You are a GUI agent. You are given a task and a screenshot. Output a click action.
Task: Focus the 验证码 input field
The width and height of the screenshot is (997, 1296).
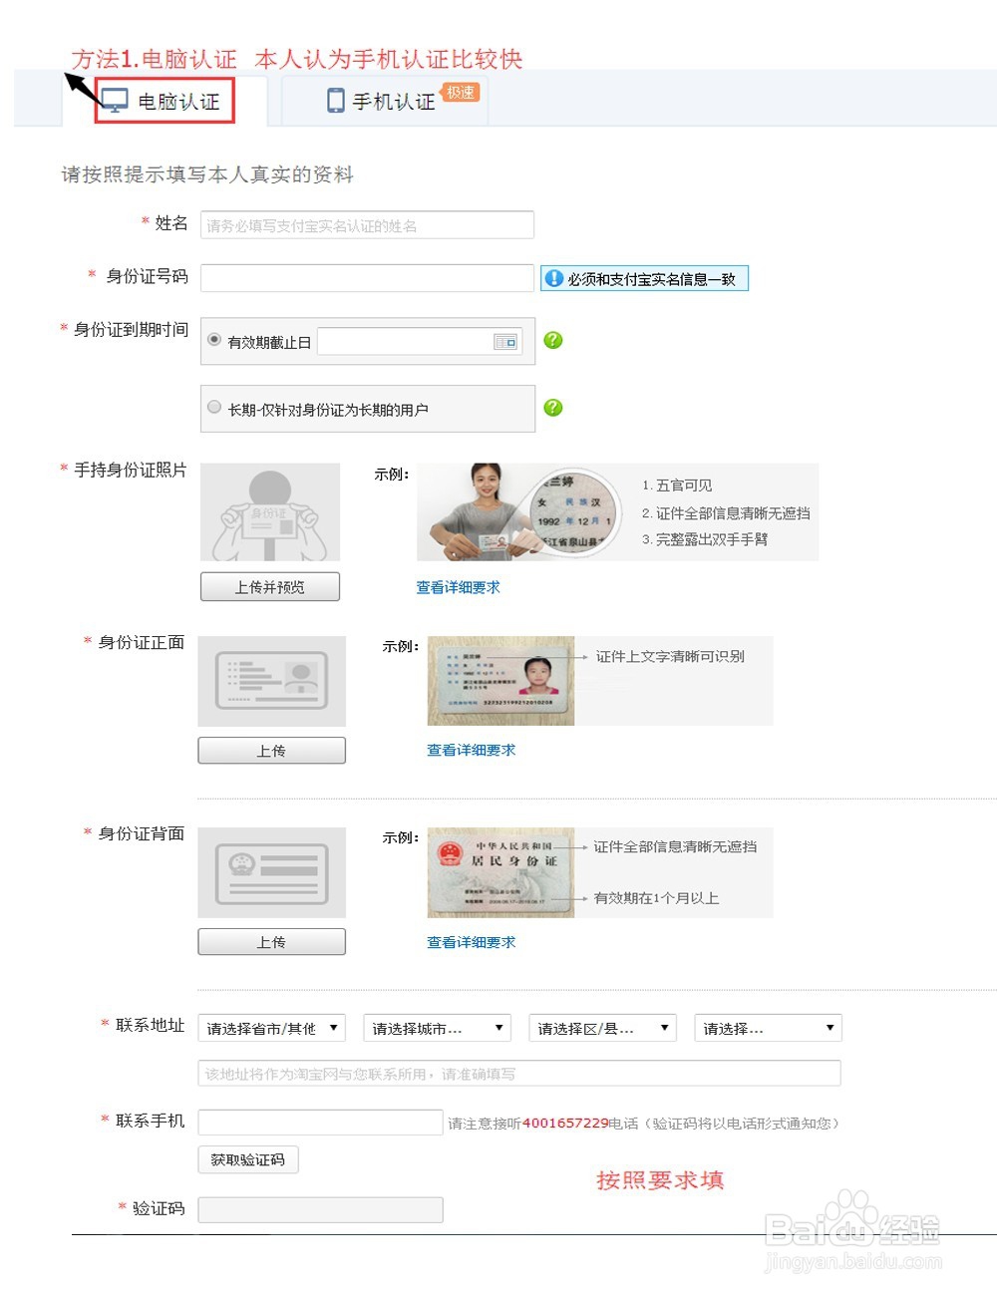pos(320,1210)
